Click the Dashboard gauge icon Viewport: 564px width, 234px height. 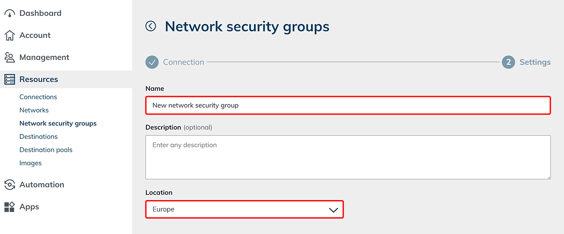[x=10, y=14]
